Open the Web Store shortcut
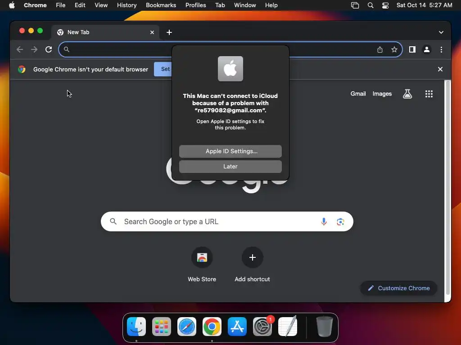 (202, 265)
